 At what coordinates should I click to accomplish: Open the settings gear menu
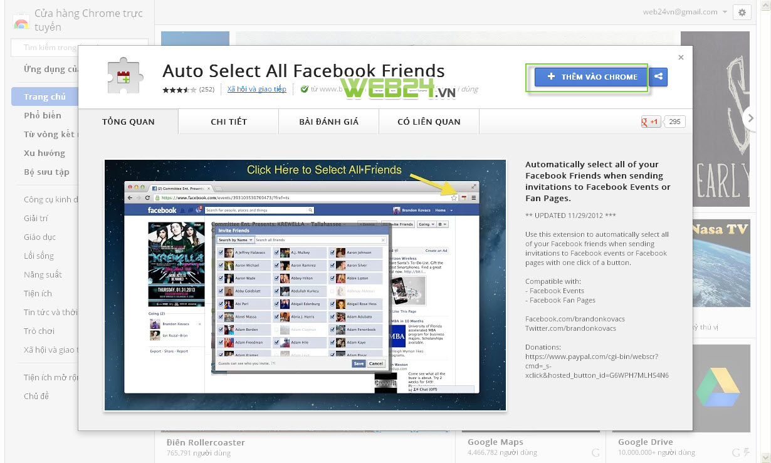(742, 12)
